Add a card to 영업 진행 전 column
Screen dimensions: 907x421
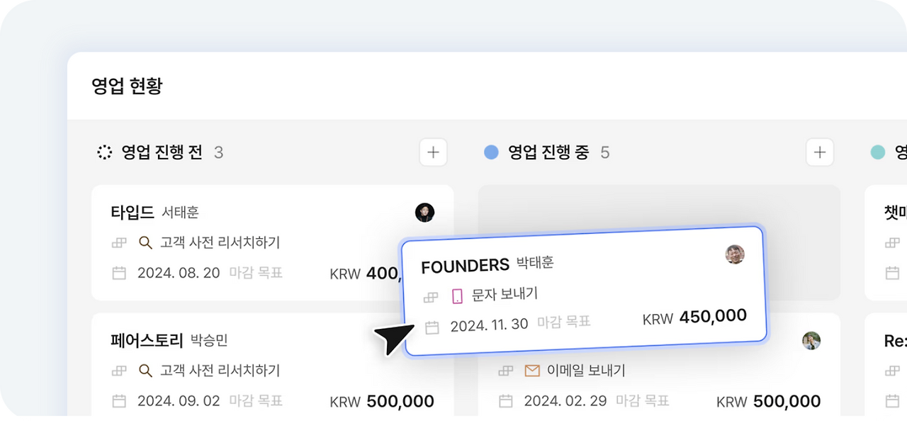[x=433, y=152]
